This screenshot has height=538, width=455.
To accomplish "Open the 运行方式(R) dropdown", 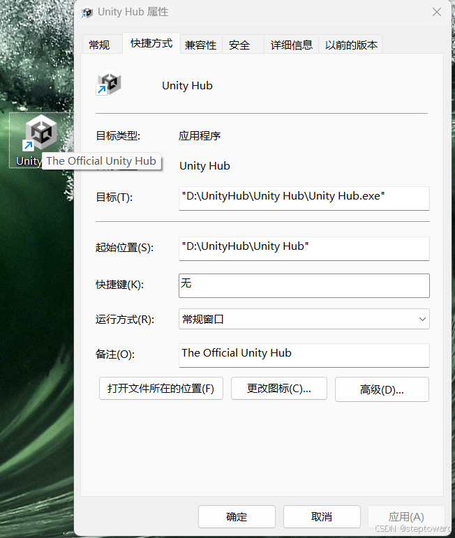I will [304, 319].
